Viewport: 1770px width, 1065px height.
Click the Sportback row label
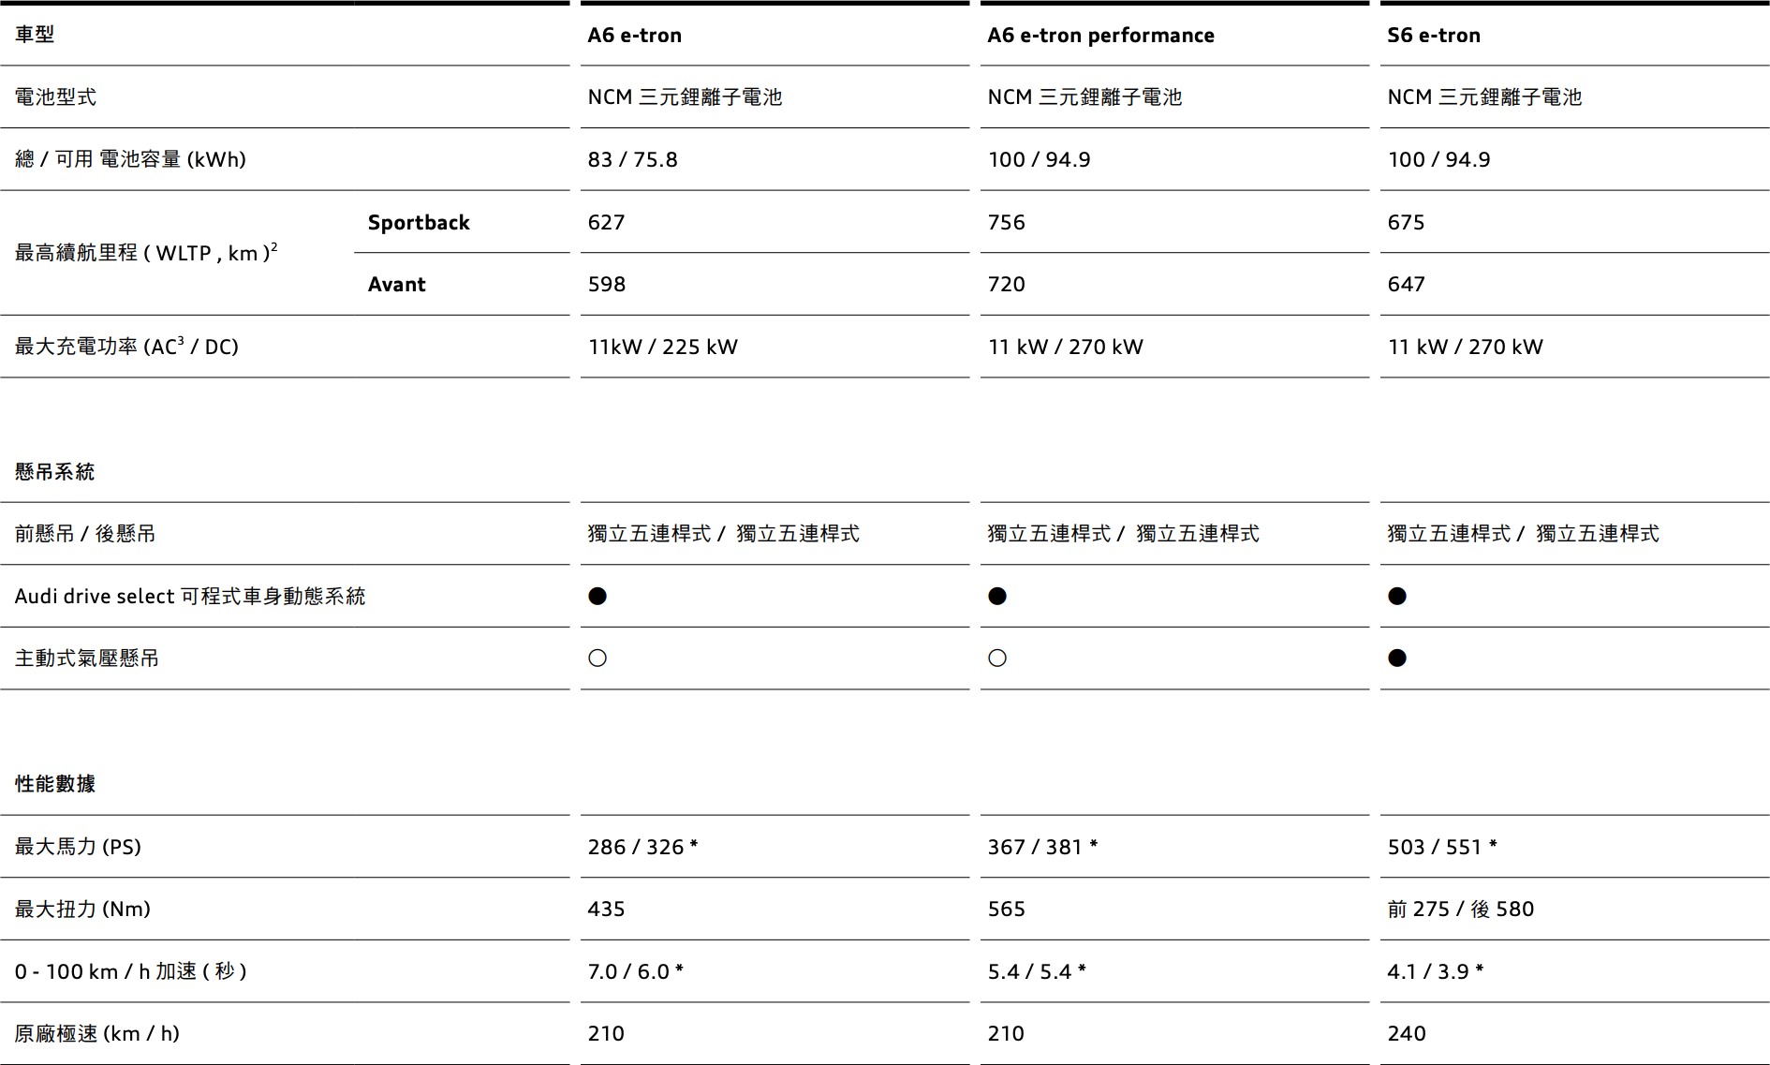tap(419, 223)
